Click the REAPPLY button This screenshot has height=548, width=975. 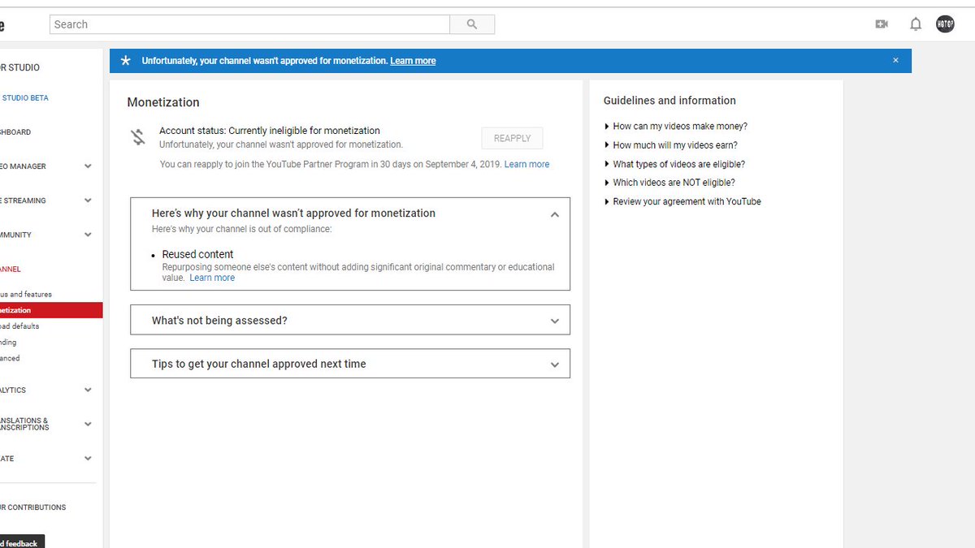pos(512,138)
